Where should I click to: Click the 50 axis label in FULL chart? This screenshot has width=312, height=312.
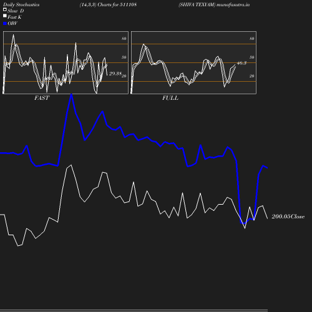point(252,57)
